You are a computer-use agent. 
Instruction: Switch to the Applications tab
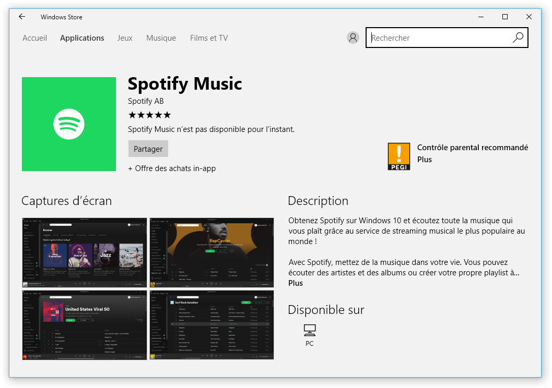point(82,38)
